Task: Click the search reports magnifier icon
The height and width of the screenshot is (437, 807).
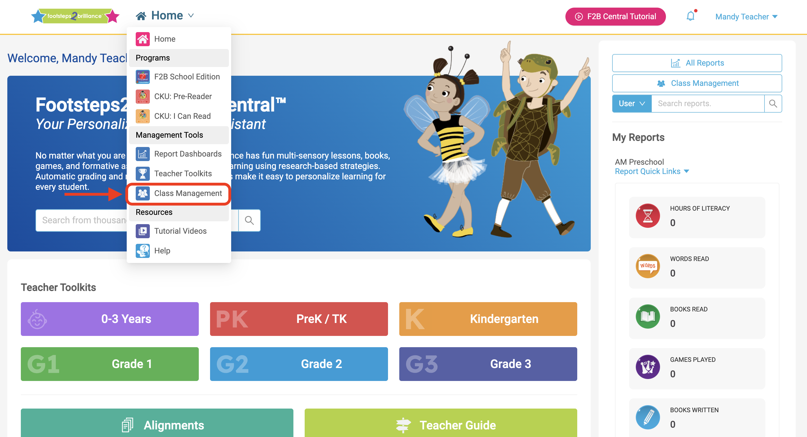Action: pos(773,104)
